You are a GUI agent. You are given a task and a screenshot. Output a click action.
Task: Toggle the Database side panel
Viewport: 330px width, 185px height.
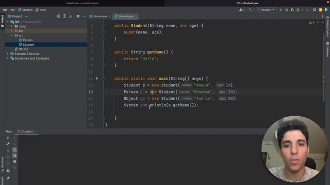pyautogui.click(x=327, y=49)
